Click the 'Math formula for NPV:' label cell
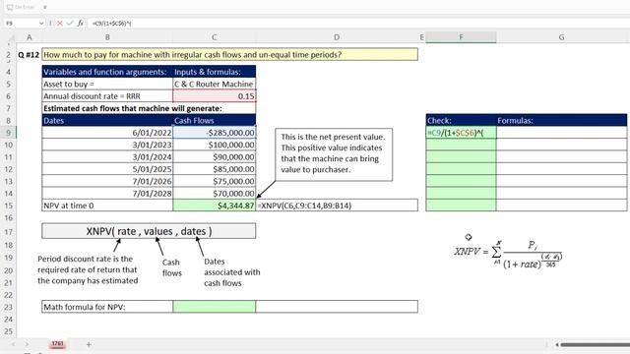 pos(107,307)
